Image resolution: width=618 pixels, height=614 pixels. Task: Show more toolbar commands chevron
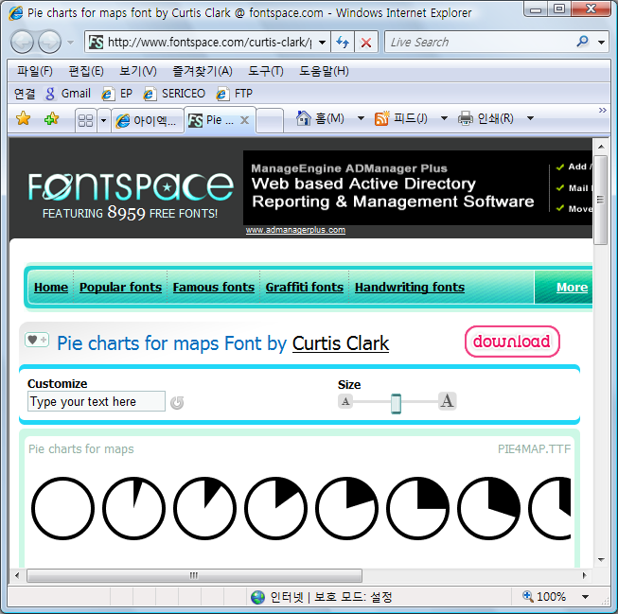click(603, 111)
